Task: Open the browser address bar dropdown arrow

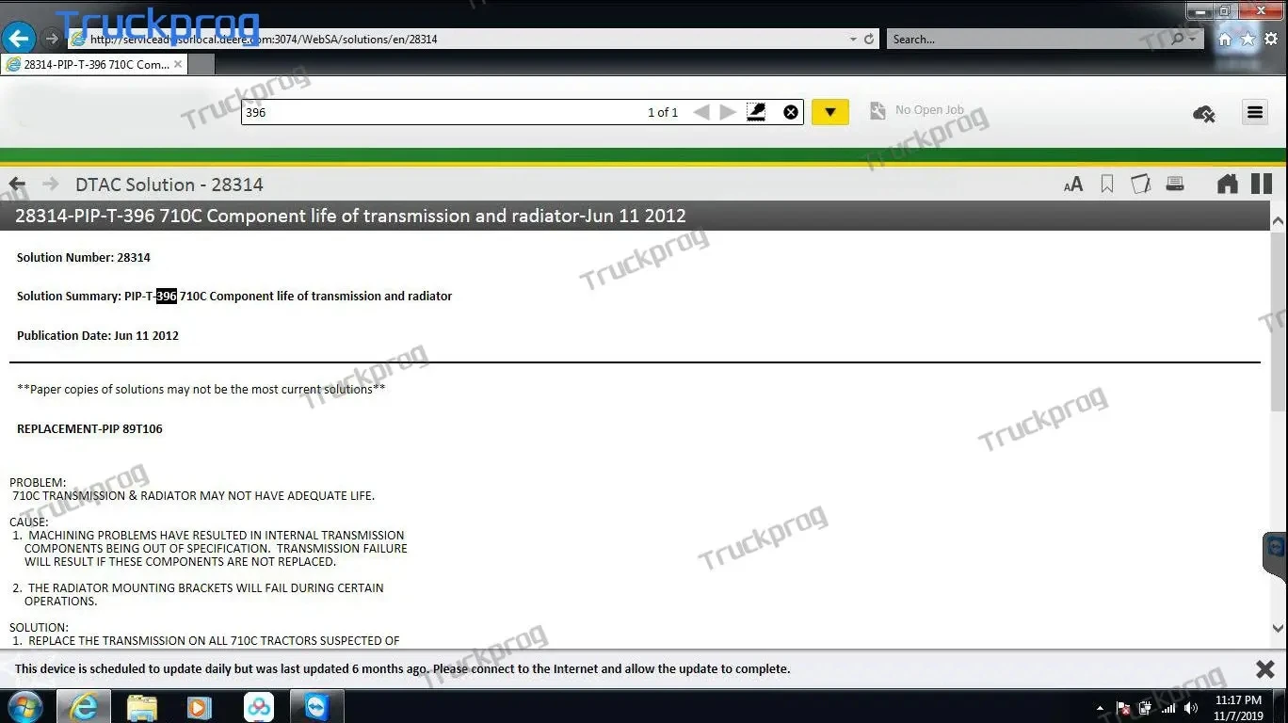Action: pyautogui.click(x=853, y=40)
